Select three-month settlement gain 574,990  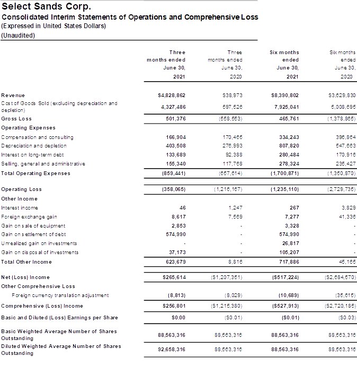pyautogui.click(x=176, y=234)
